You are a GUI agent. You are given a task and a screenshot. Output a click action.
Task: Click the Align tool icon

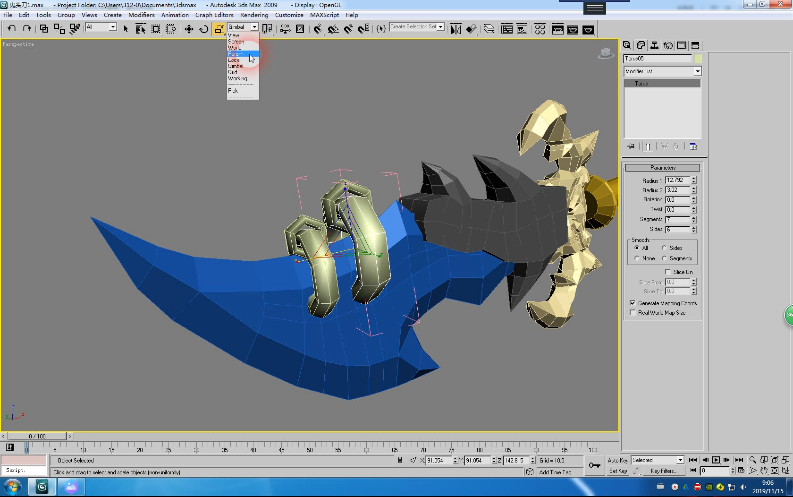pyautogui.click(x=471, y=29)
